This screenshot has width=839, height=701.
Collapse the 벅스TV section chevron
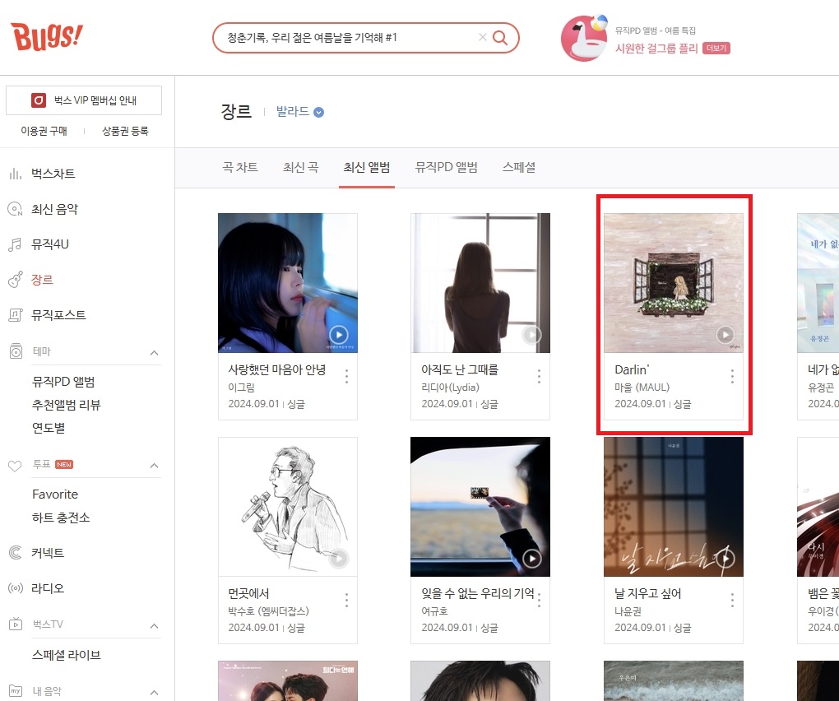pyautogui.click(x=154, y=626)
